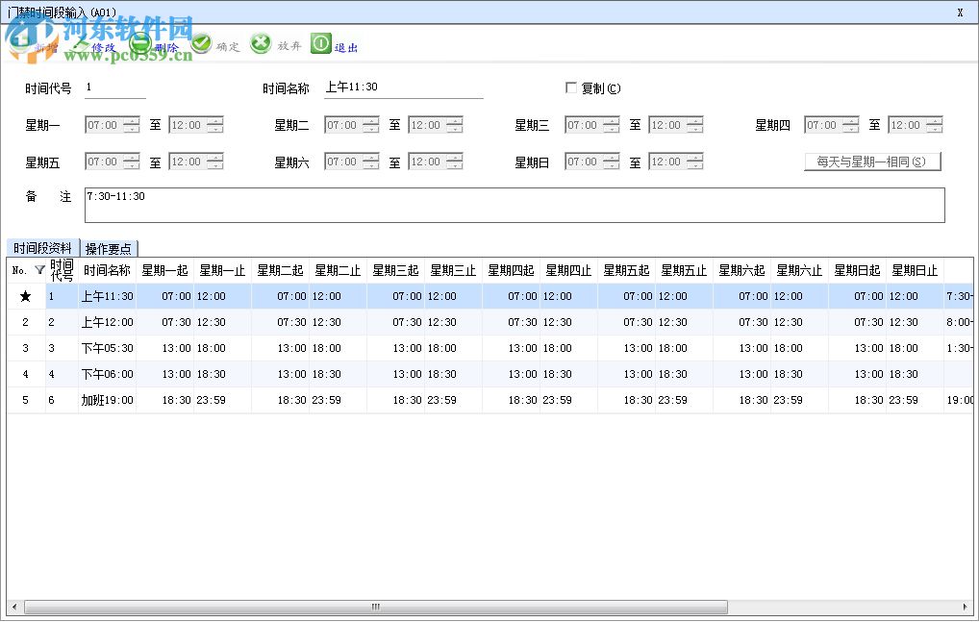Click the 星期四起 column header
The height and width of the screenshot is (622, 979).
click(511, 270)
